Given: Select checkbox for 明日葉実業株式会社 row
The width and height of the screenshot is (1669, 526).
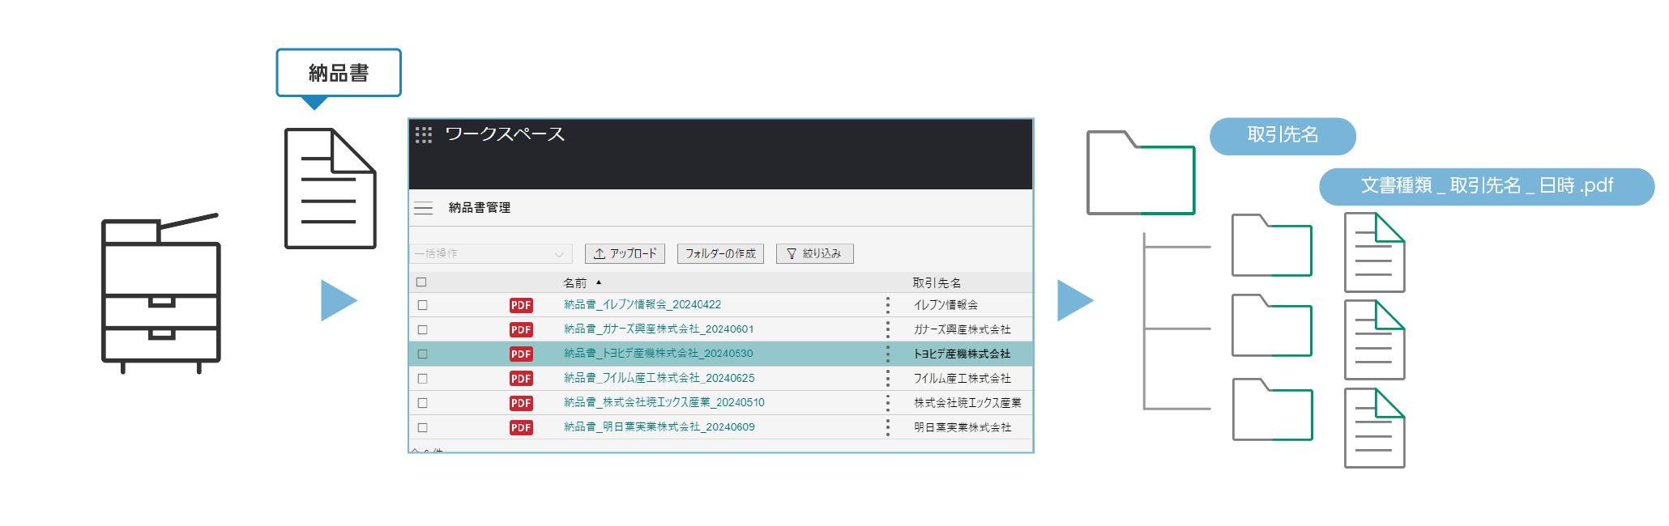Looking at the screenshot, I should tap(422, 427).
